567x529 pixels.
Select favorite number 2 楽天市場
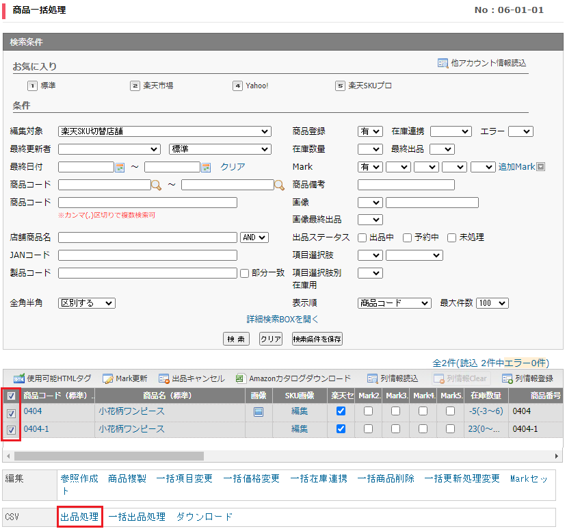coord(152,86)
